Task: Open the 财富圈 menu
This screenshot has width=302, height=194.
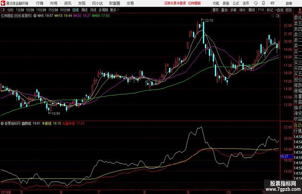Action: 114,3
